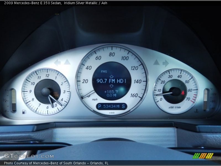Screen dimensions: 221x166
Task: Click the +185 °F temperature reading
Action: (111, 92)
